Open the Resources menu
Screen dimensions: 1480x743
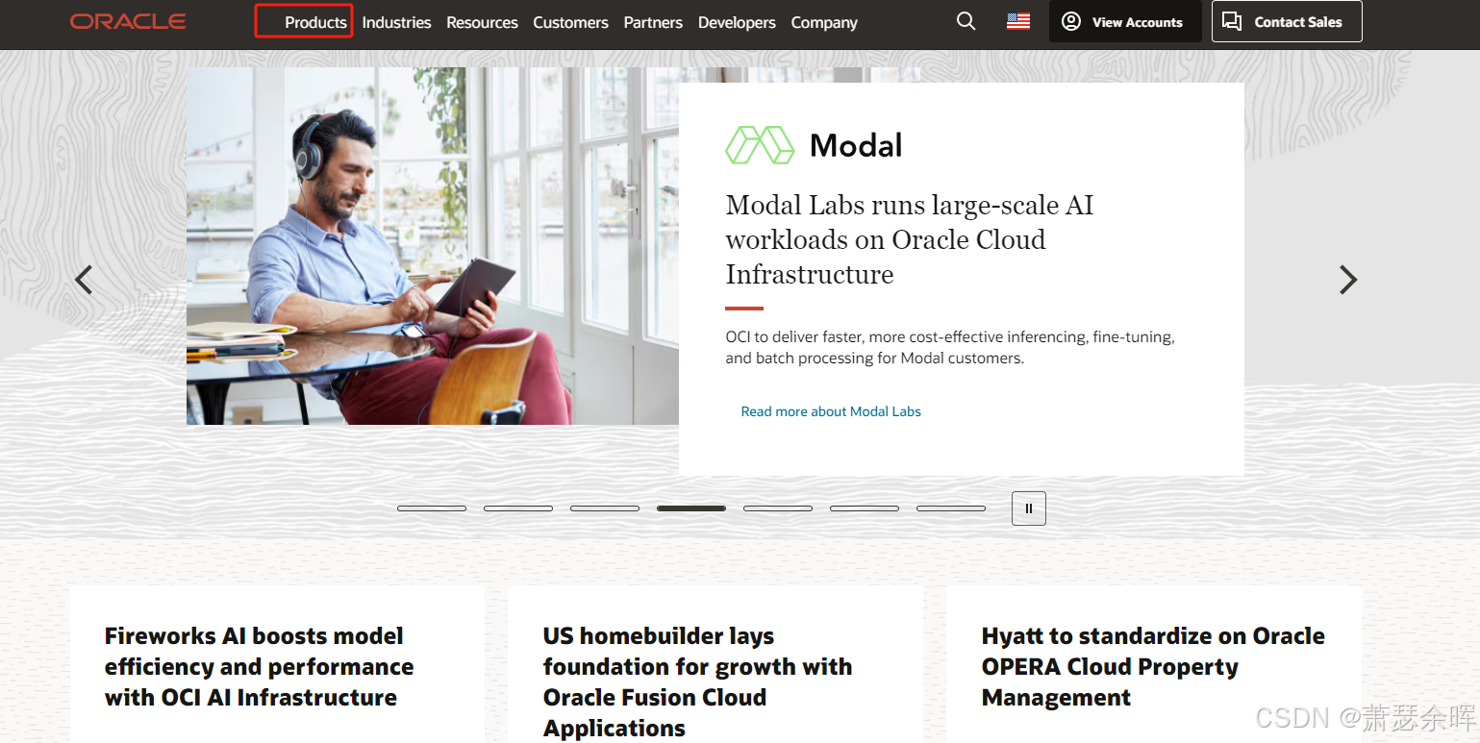point(482,22)
